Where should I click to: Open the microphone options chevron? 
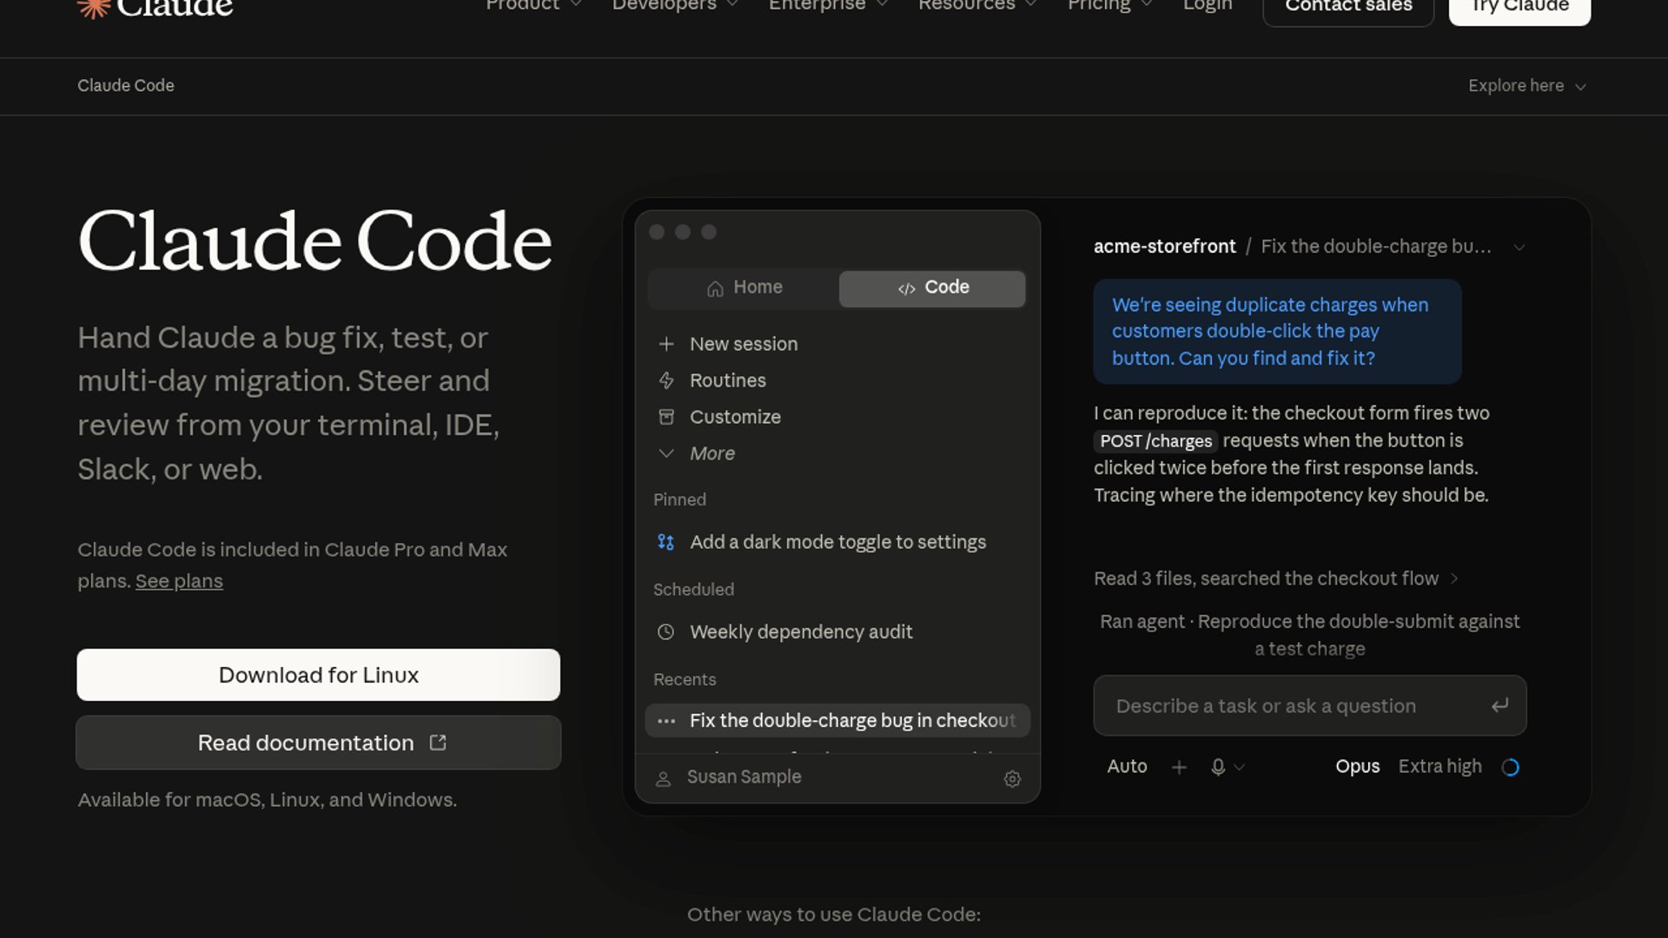click(1240, 767)
